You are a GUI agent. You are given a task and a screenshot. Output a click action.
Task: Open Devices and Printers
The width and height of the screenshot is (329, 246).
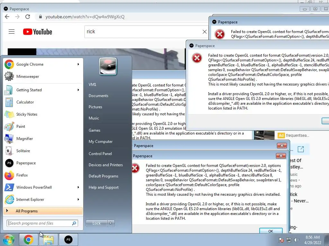[x=105, y=165]
